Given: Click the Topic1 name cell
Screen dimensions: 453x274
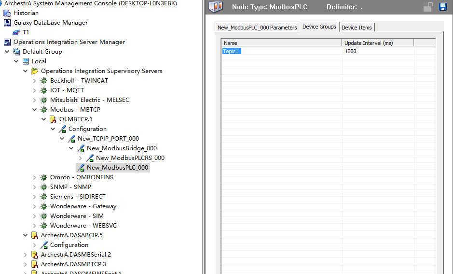Looking at the screenshot, I should 231,51.
